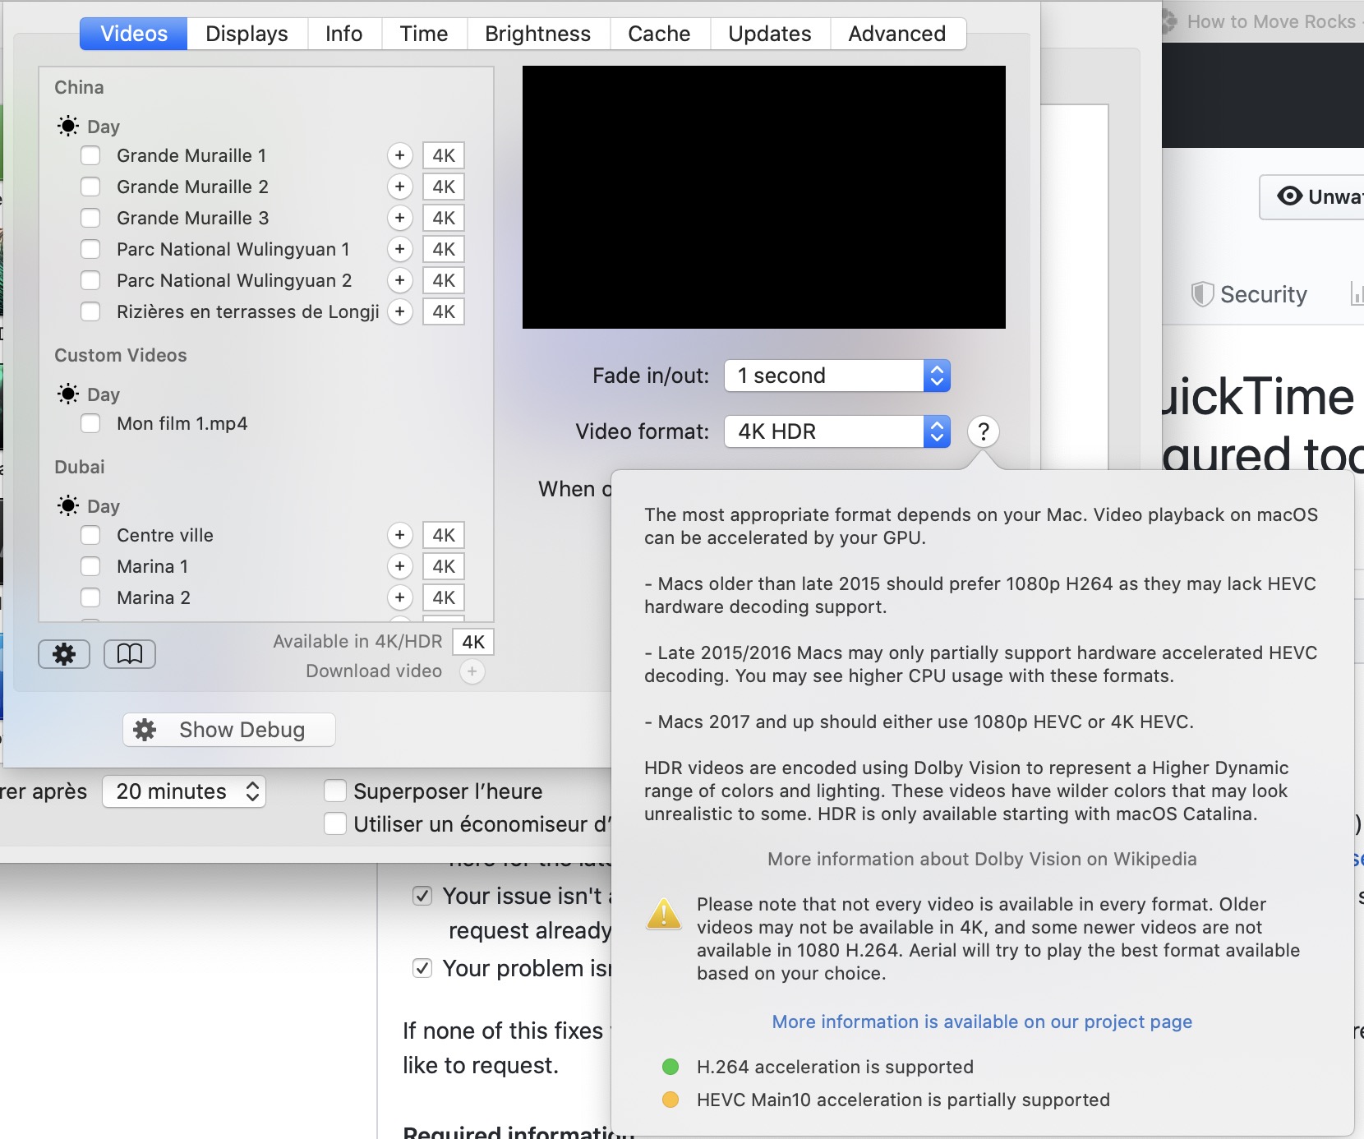Click the Custom Videos Day sun icon
Image resolution: width=1364 pixels, height=1139 pixels.
pos(68,394)
